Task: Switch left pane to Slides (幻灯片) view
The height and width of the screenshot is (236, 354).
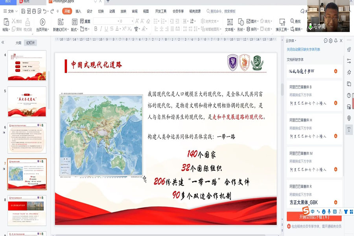Action: point(30,43)
